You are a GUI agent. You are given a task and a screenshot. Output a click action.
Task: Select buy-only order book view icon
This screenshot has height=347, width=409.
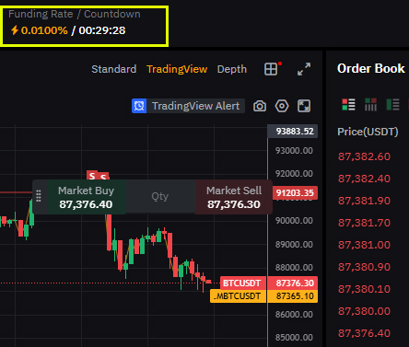(392, 105)
